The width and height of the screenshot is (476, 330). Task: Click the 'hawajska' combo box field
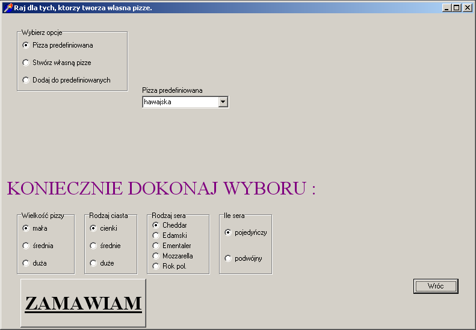180,102
